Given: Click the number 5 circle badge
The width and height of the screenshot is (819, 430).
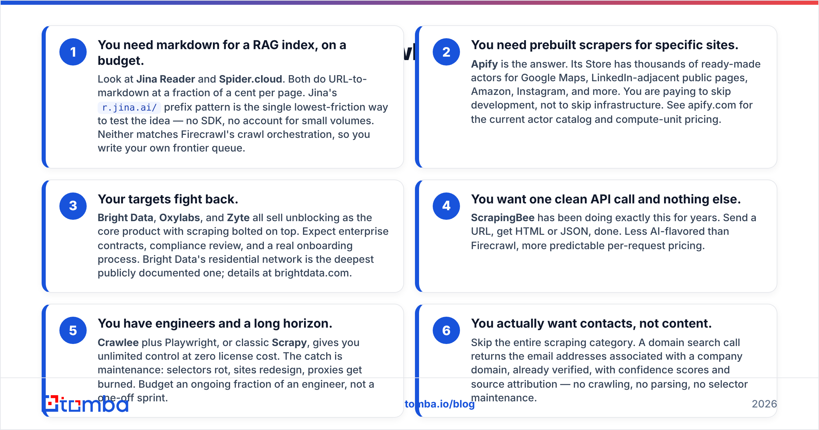Looking at the screenshot, I should tap(73, 330).
